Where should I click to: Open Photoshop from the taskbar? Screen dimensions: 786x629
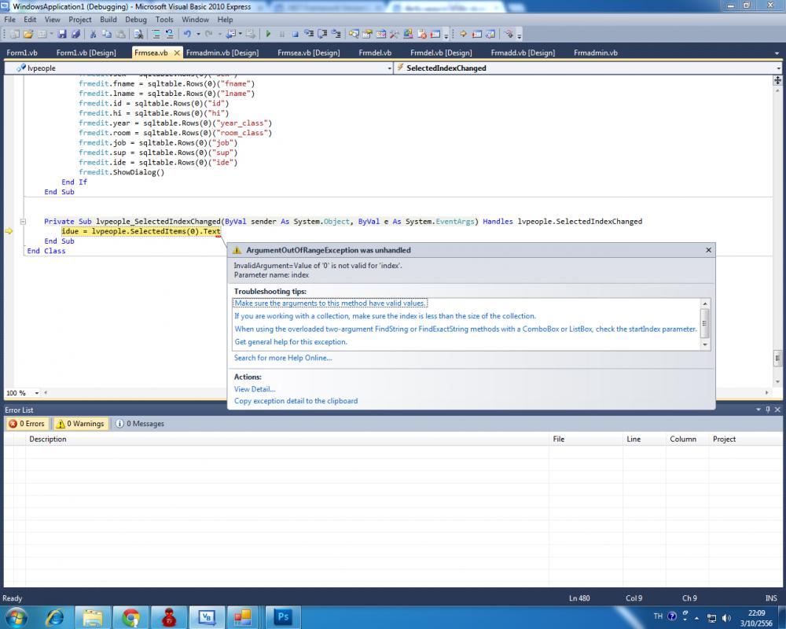(283, 616)
